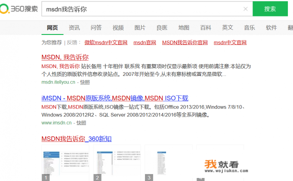This screenshot has height=181, width=293.
Task: Click the 360搜索 logo
Action: point(19,9)
